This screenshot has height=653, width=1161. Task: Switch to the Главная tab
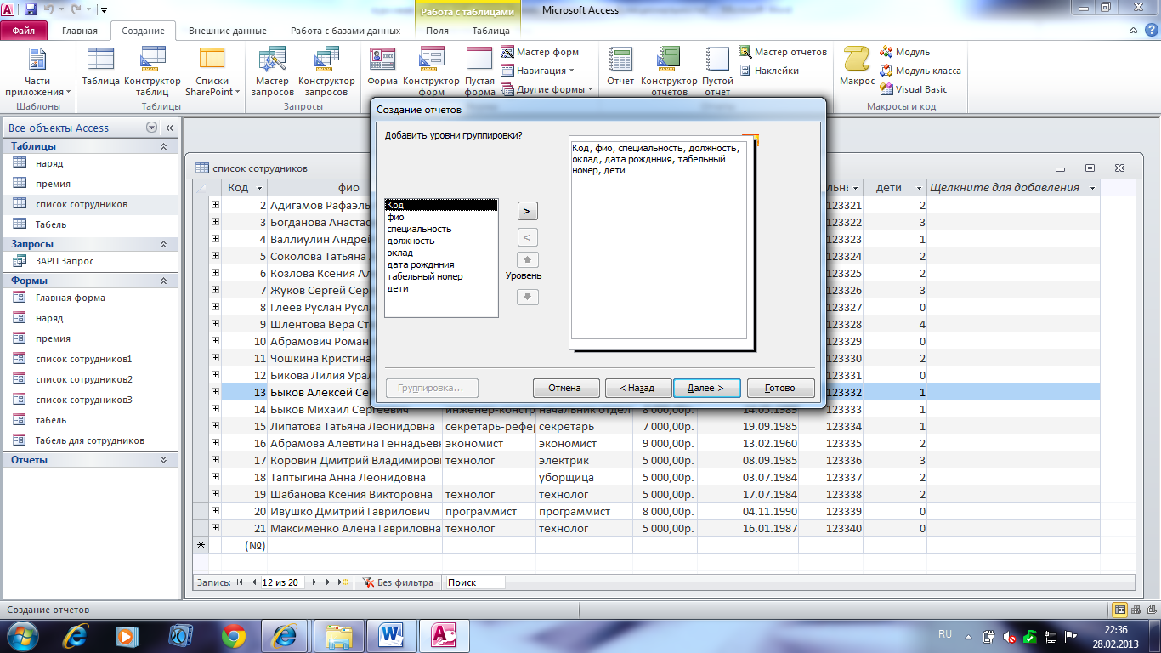(80, 31)
